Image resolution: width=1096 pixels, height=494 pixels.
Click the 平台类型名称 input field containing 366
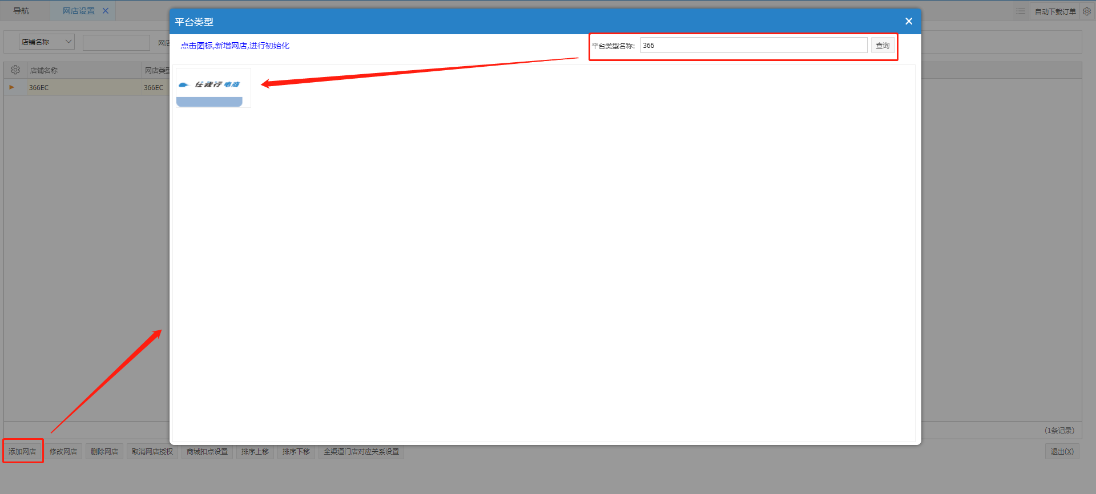click(x=753, y=46)
